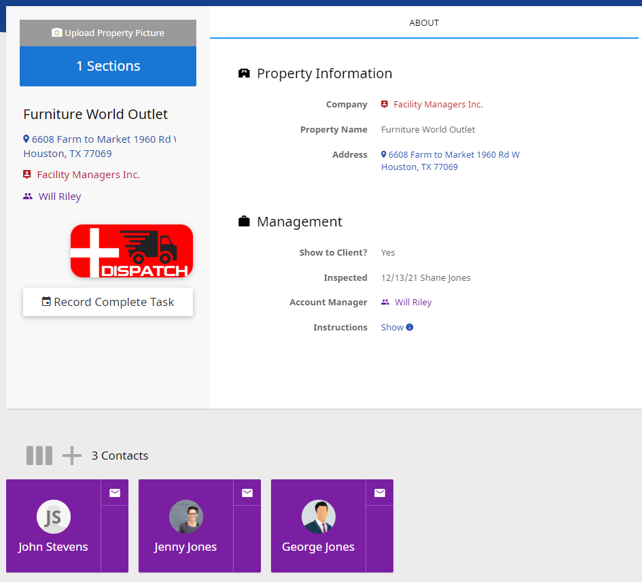Click the email icon on Jenny Jones card
This screenshot has height=582, width=642.
(247, 493)
